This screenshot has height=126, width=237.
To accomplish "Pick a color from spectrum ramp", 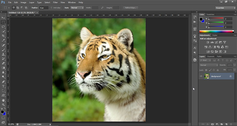I will (x=217, y=32).
